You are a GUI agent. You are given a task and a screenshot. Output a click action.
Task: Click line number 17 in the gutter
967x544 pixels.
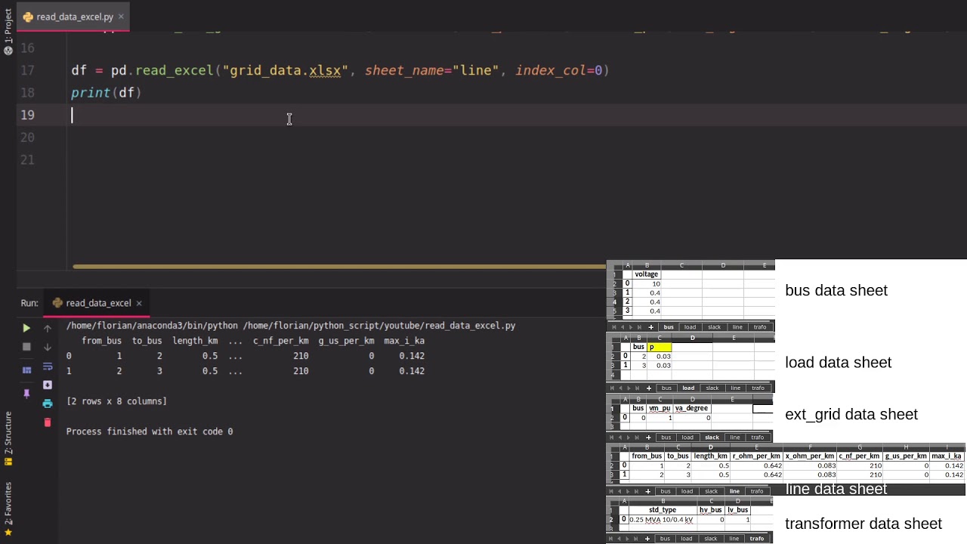27,70
